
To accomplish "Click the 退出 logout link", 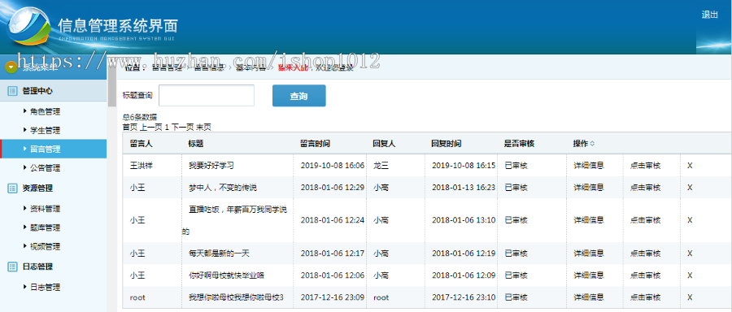I will pos(709,15).
